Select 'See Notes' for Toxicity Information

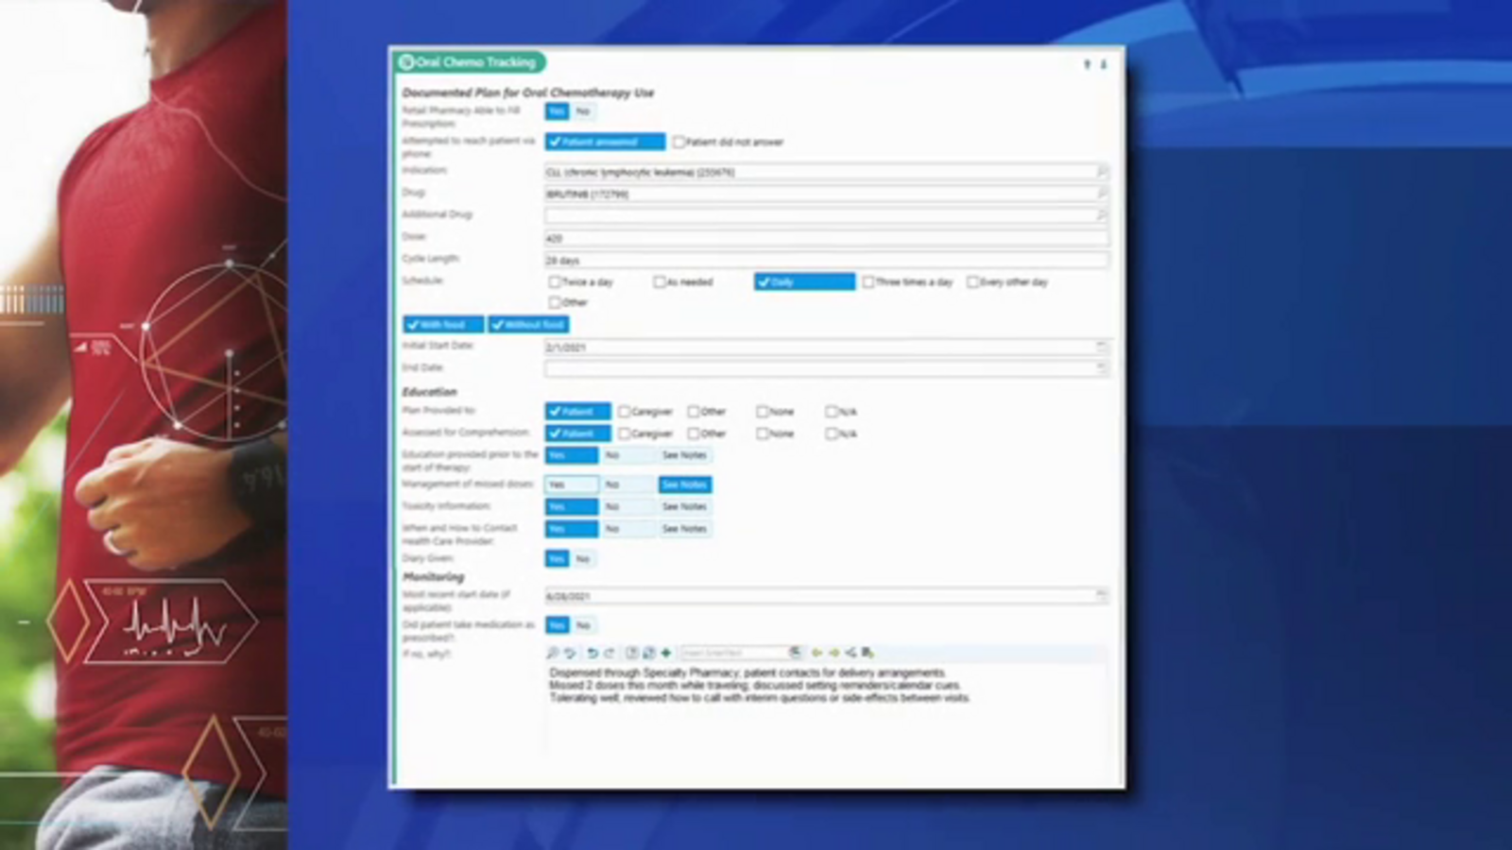[684, 507]
